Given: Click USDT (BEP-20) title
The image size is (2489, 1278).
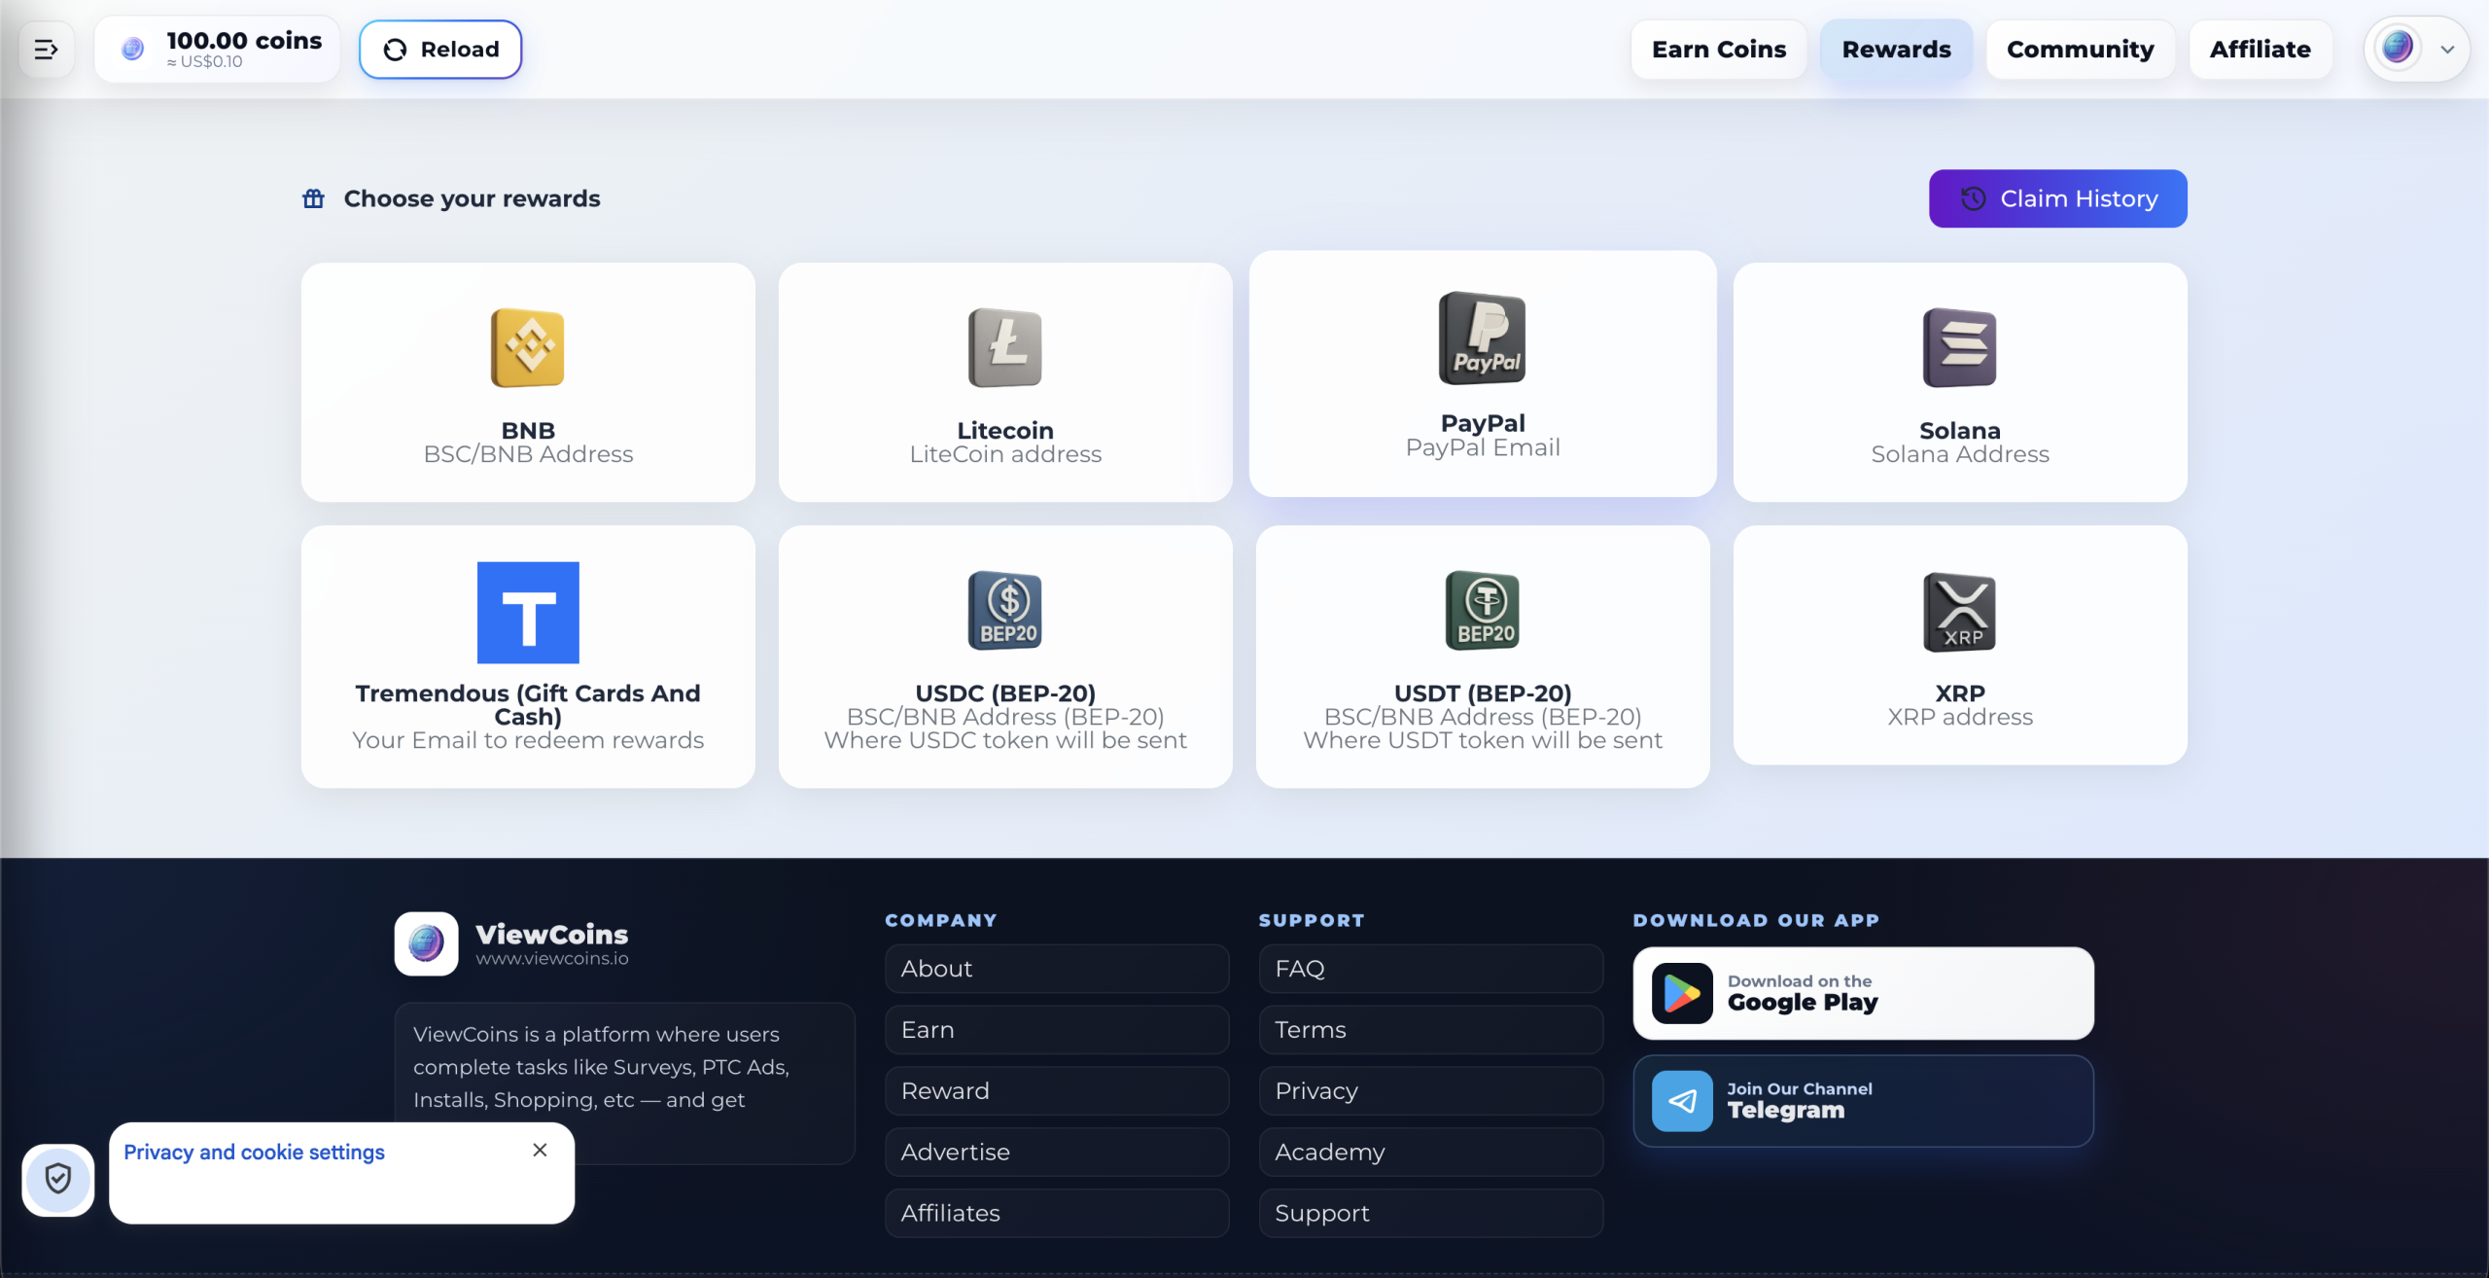Looking at the screenshot, I should click(1483, 693).
